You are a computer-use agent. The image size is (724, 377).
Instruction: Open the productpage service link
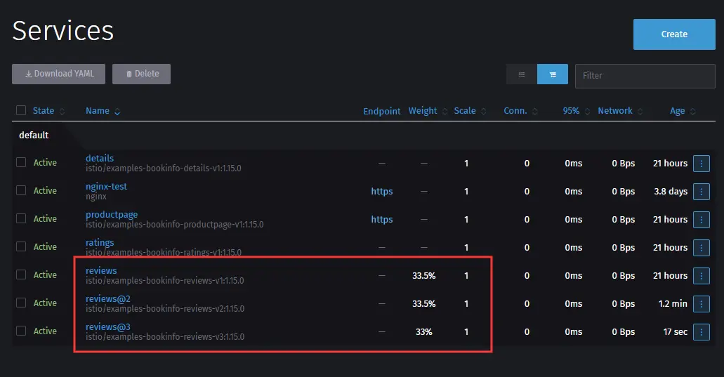coord(112,215)
